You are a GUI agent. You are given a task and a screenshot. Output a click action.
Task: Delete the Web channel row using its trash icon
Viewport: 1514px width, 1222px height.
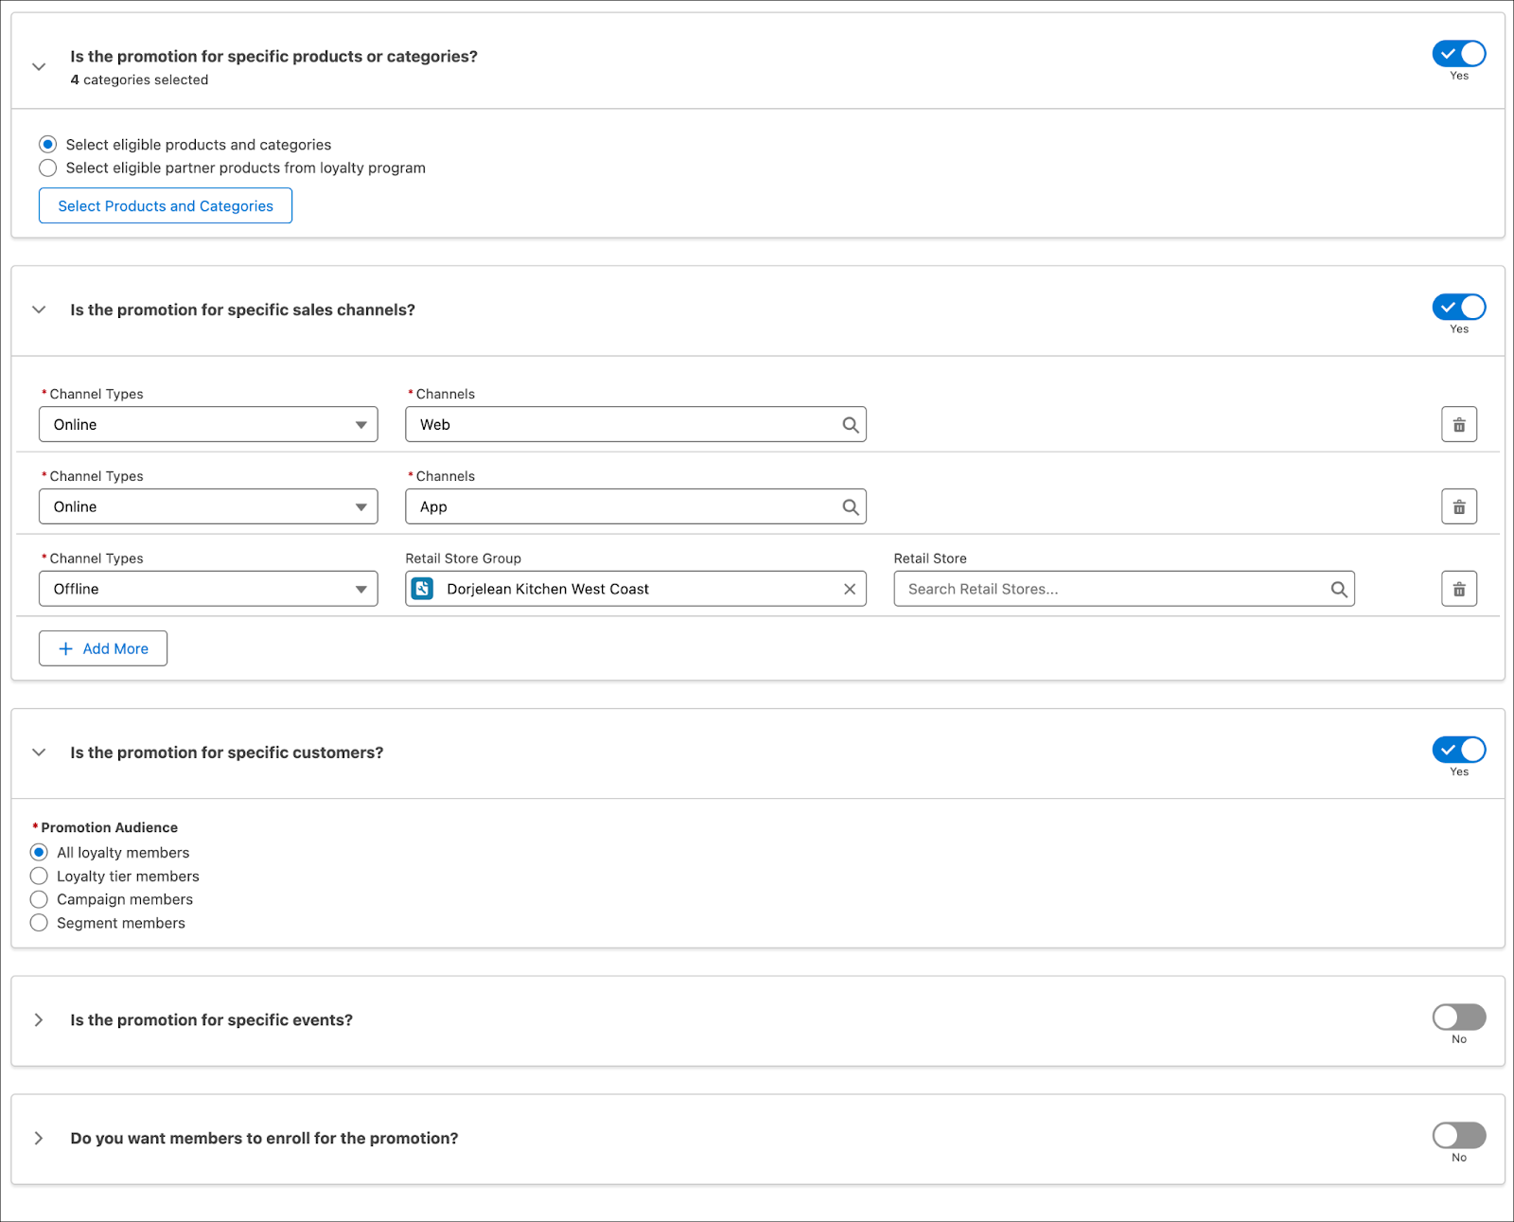tap(1459, 424)
